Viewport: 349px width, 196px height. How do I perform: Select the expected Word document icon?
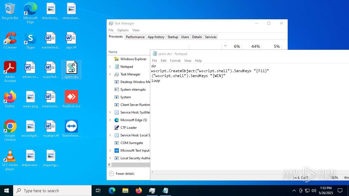(x=51, y=70)
